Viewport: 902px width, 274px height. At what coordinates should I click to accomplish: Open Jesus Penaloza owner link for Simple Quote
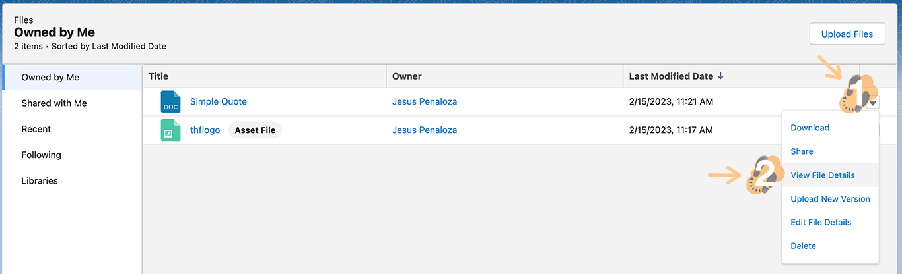(x=424, y=102)
